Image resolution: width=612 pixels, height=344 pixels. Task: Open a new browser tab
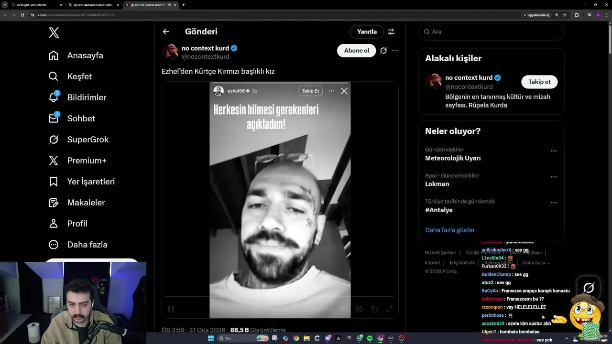[x=184, y=5]
